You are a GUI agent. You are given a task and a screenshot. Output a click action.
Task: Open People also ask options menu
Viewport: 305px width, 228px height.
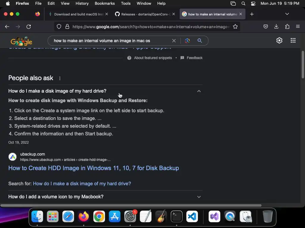coord(60,78)
